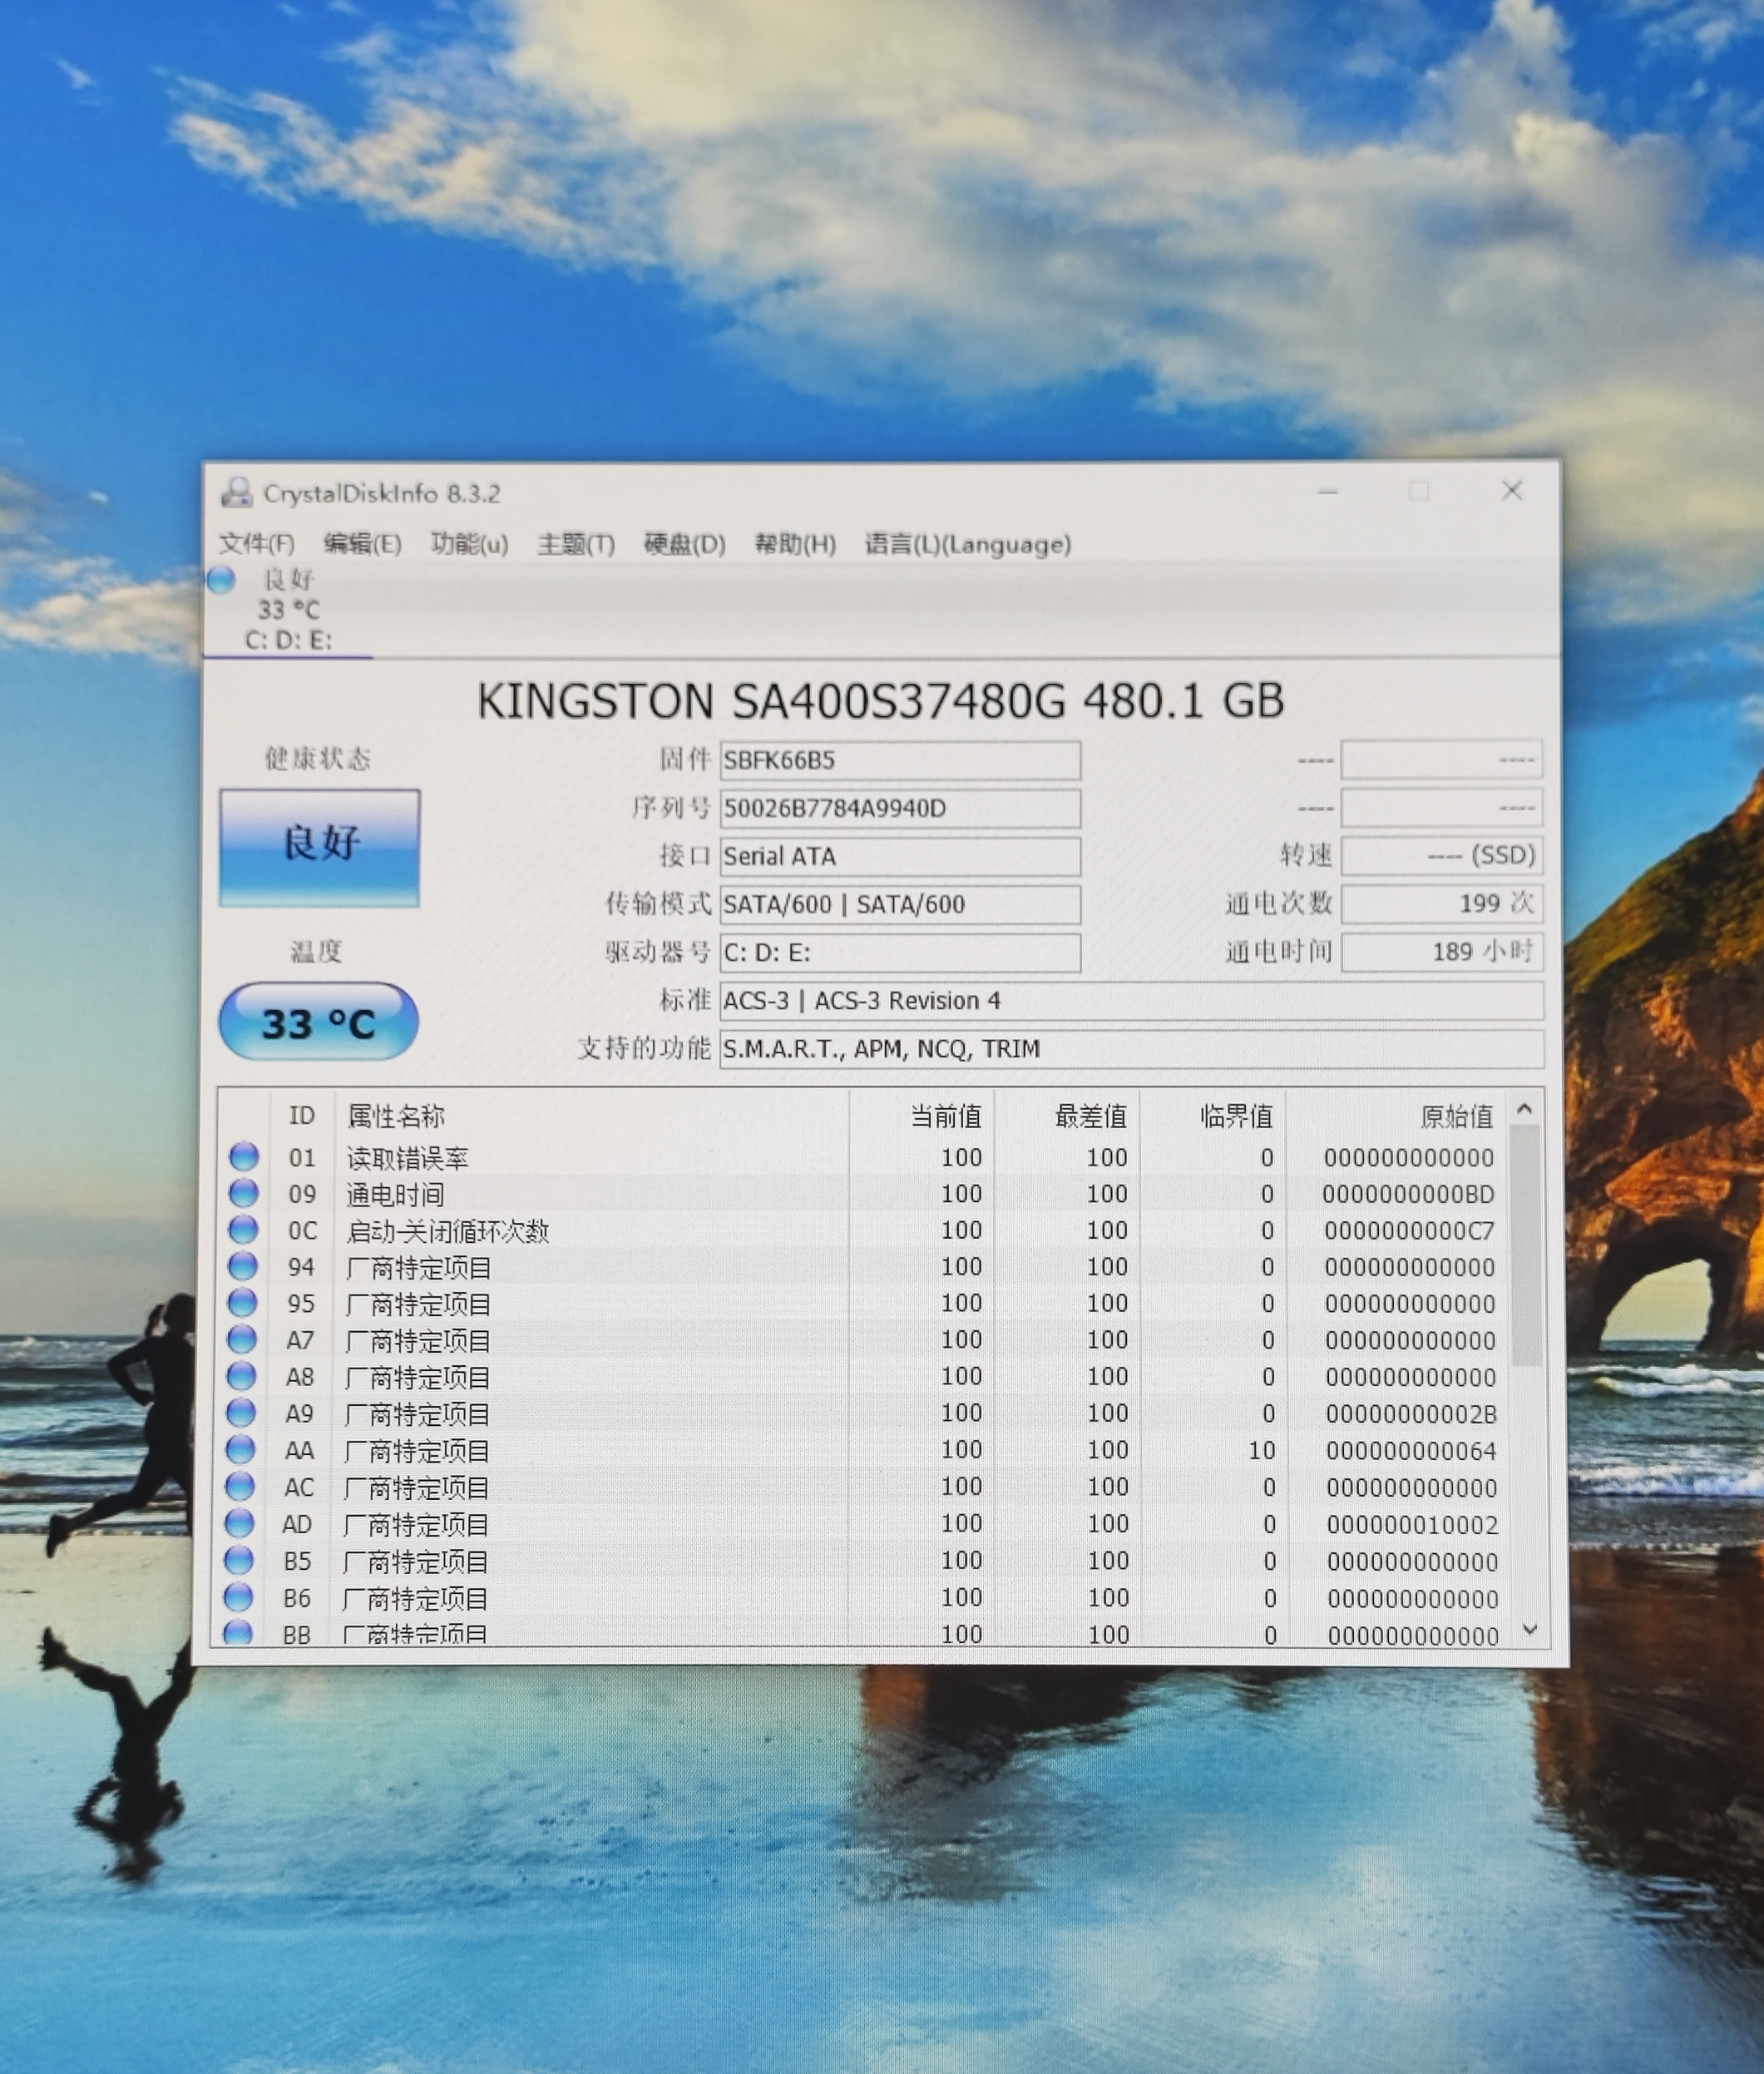Image resolution: width=1764 pixels, height=2074 pixels.
Task: Click the status orb for attribute A9
Action: point(241,1412)
